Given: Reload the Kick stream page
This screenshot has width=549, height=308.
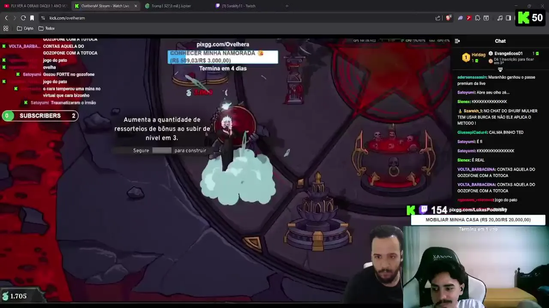Looking at the screenshot, I should pos(23,18).
